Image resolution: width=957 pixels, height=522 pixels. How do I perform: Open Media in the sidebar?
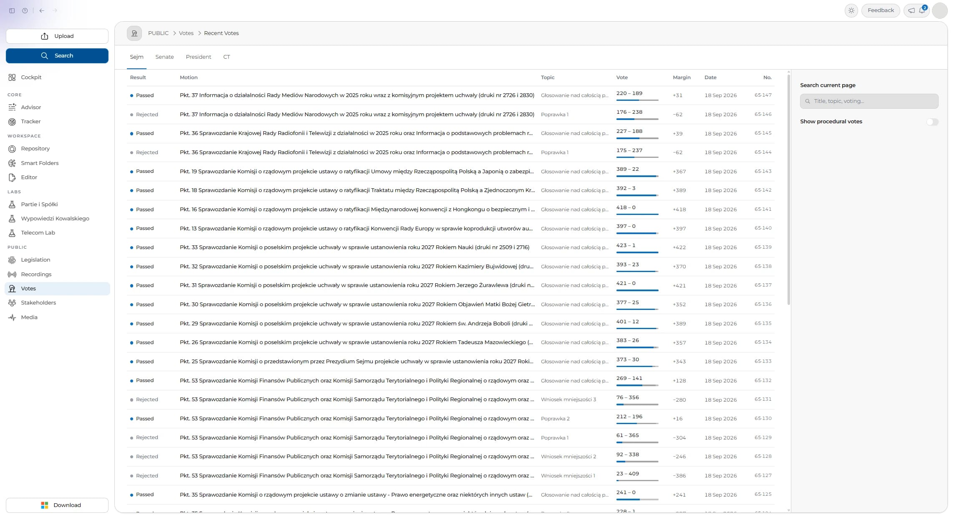(x=57, y=317)
